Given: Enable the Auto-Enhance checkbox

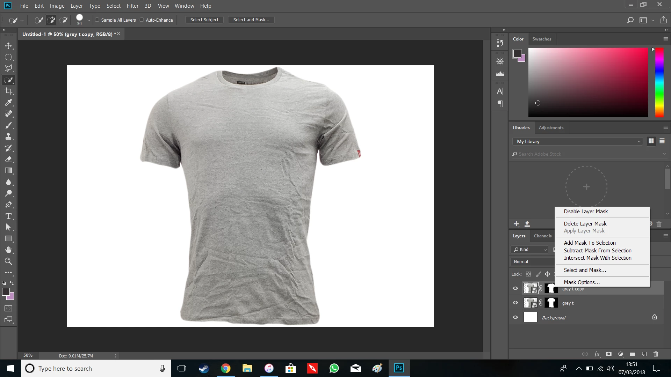Looking at the screenshot, I should (x=142, y=20).
